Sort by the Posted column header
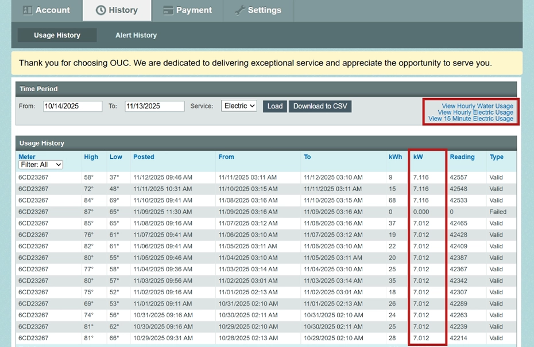The height and width of the screenshot is (347, 534). [x=143, y=157]
